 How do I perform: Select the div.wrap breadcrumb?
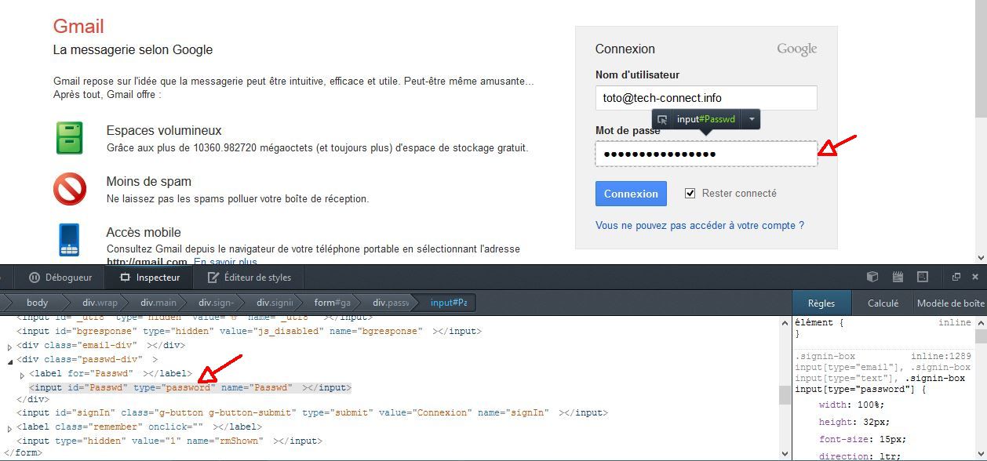click(100, 303)
